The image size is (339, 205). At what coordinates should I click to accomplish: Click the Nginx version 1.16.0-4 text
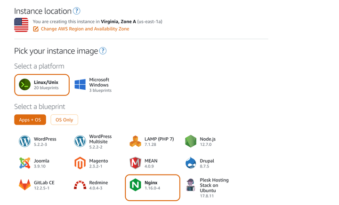(x=153, y=188)
